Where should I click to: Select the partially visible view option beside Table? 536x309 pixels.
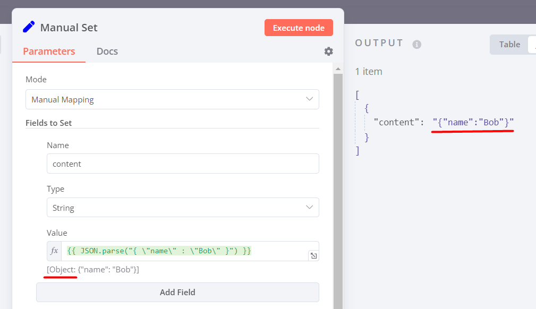click(x=532, y=45)
